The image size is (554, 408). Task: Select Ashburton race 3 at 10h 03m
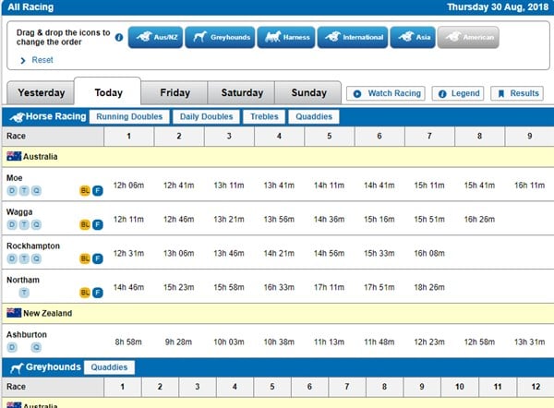coord(229,342)
